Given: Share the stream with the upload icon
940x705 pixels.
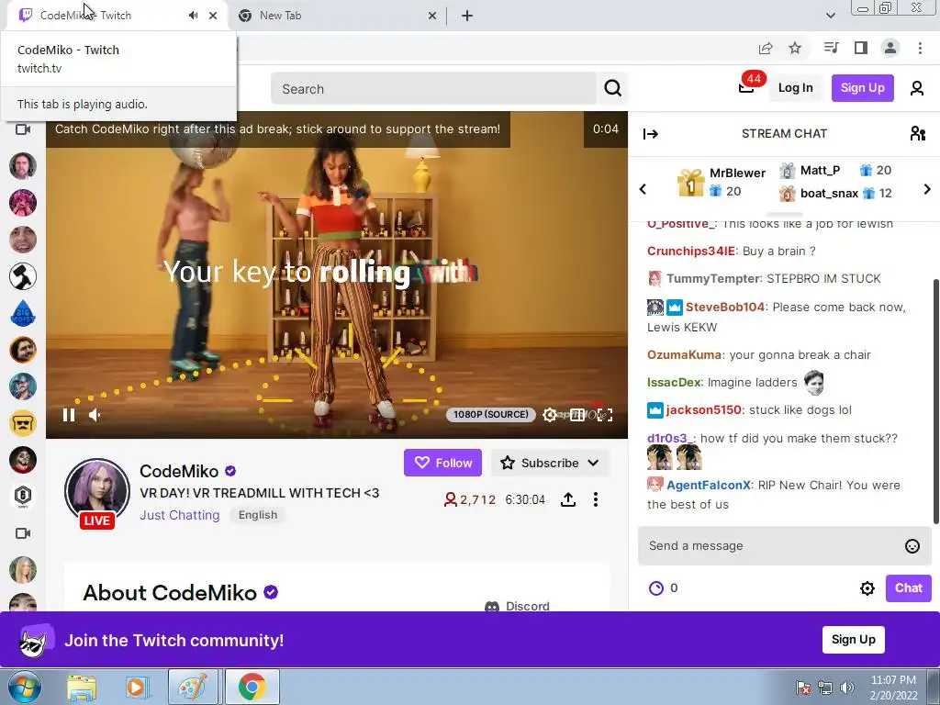Looking at the screenshot, I should click(x=568, y=499).
